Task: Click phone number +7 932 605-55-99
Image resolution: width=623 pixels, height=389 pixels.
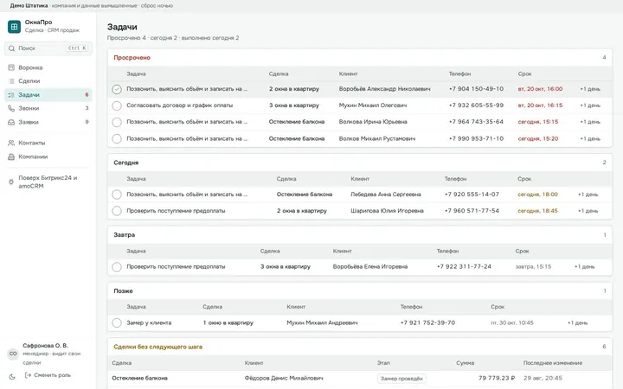Action: (476, 105)
